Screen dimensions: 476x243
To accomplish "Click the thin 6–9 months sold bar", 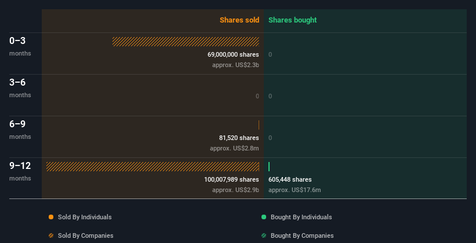I will (x=259, y=125).
